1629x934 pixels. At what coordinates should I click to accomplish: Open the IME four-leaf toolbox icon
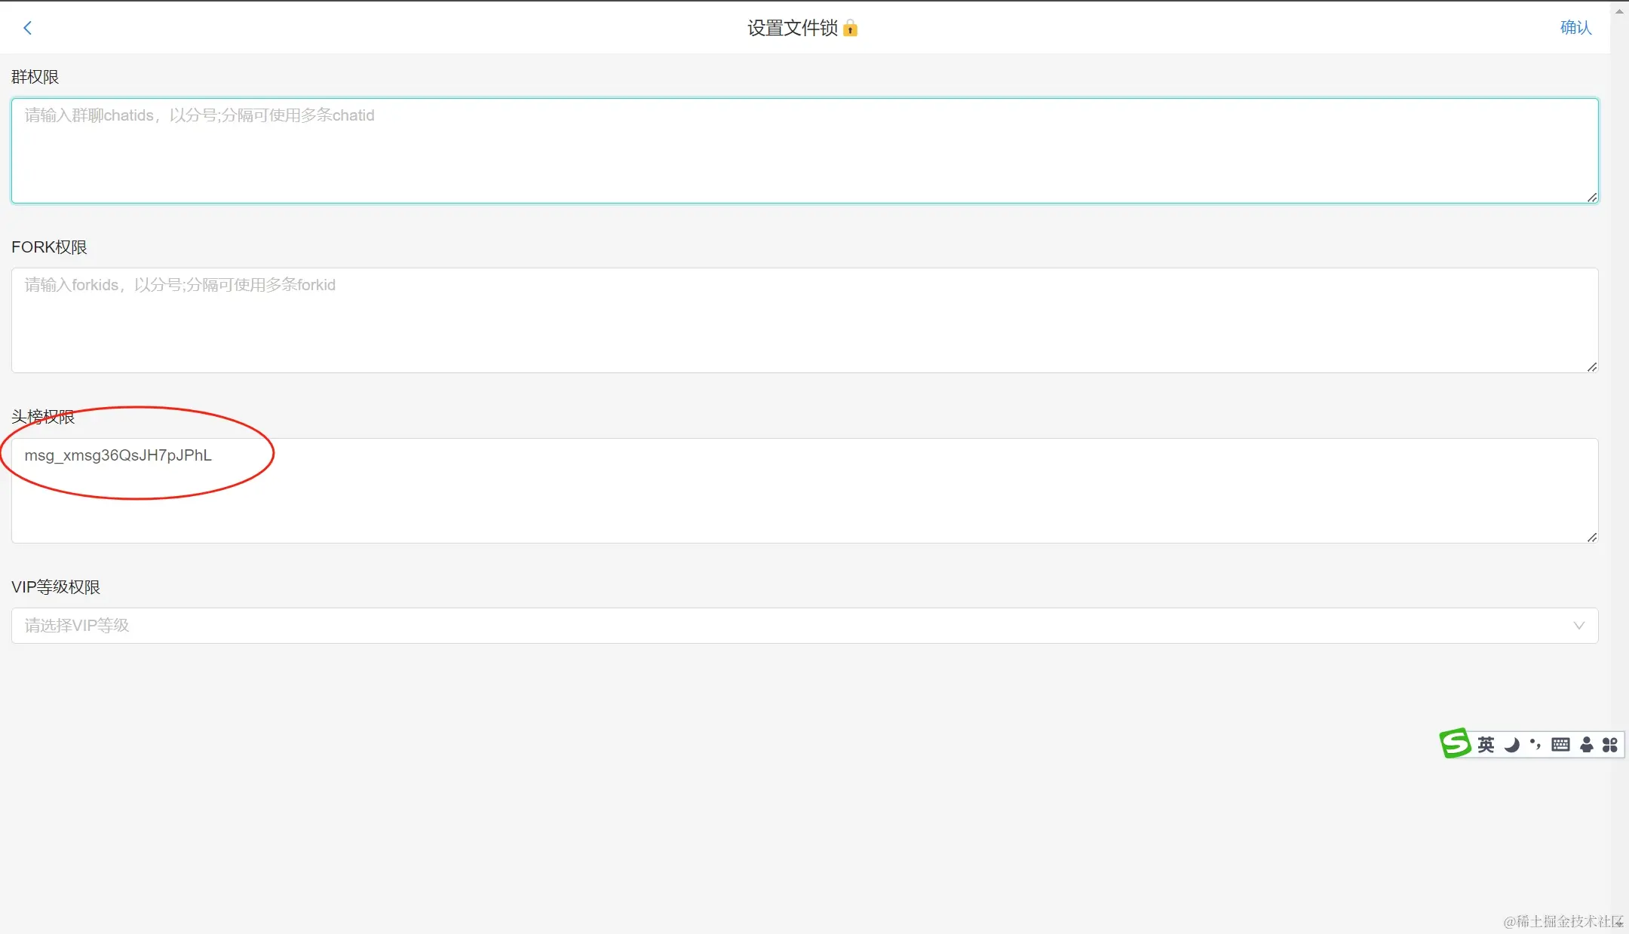coord(1610,745)
